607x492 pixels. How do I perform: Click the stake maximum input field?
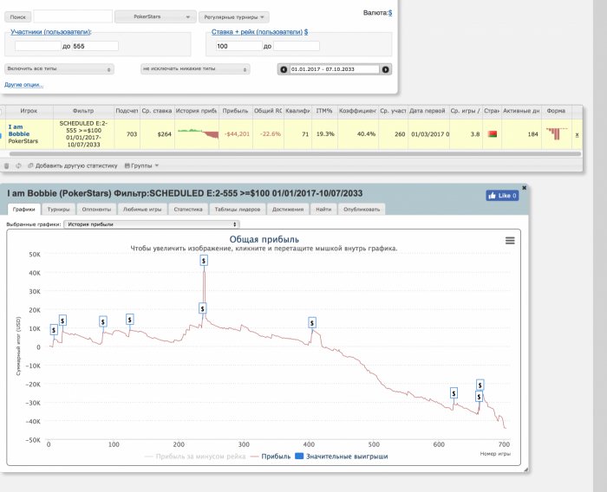click(297, 46)
